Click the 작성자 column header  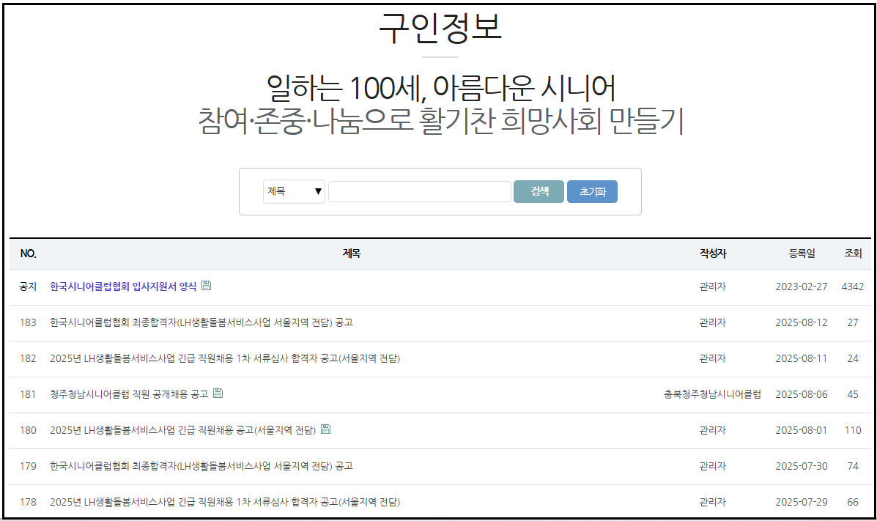pos(713,254)
